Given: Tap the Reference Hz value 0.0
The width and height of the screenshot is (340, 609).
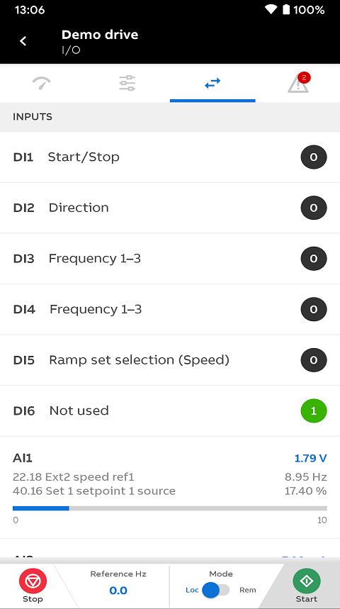Looking at the screenshot, I should point(118,591).
